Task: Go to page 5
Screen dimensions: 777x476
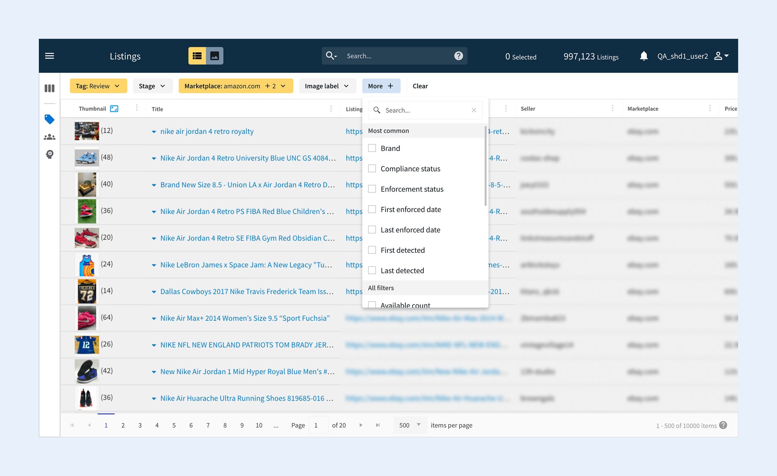Action: [x=174, y=425]
